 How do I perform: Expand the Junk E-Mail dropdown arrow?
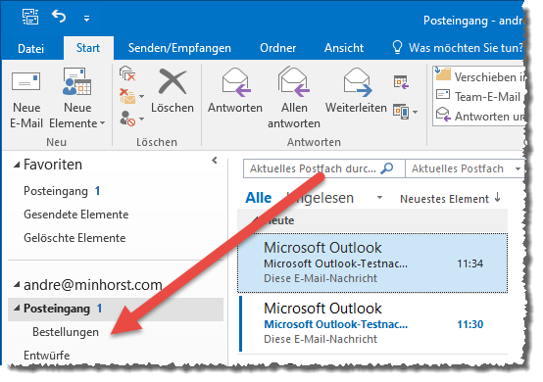click(142, 119)
